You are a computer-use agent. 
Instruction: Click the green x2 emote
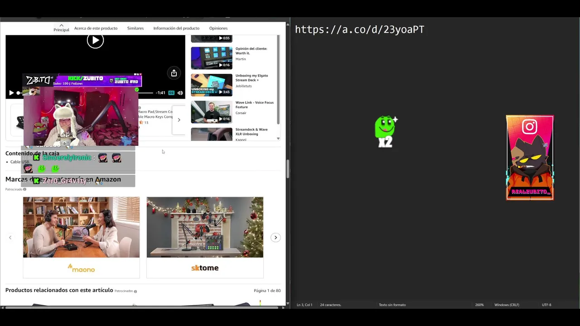click(386, 132)
